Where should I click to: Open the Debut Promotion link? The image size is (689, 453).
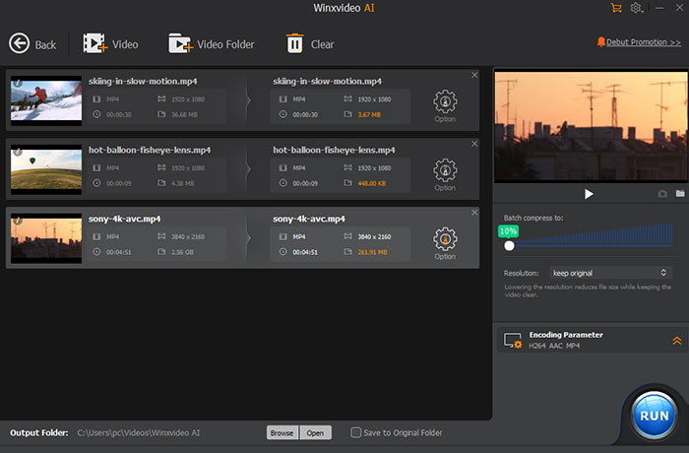pyautogui.click(x=644, y=42)
